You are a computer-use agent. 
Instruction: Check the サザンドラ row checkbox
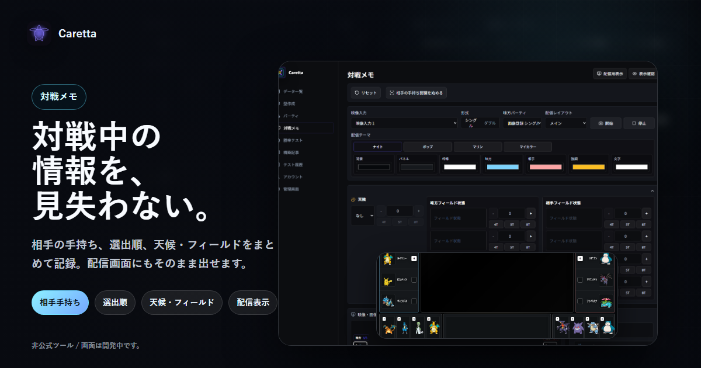coord(580,280)
